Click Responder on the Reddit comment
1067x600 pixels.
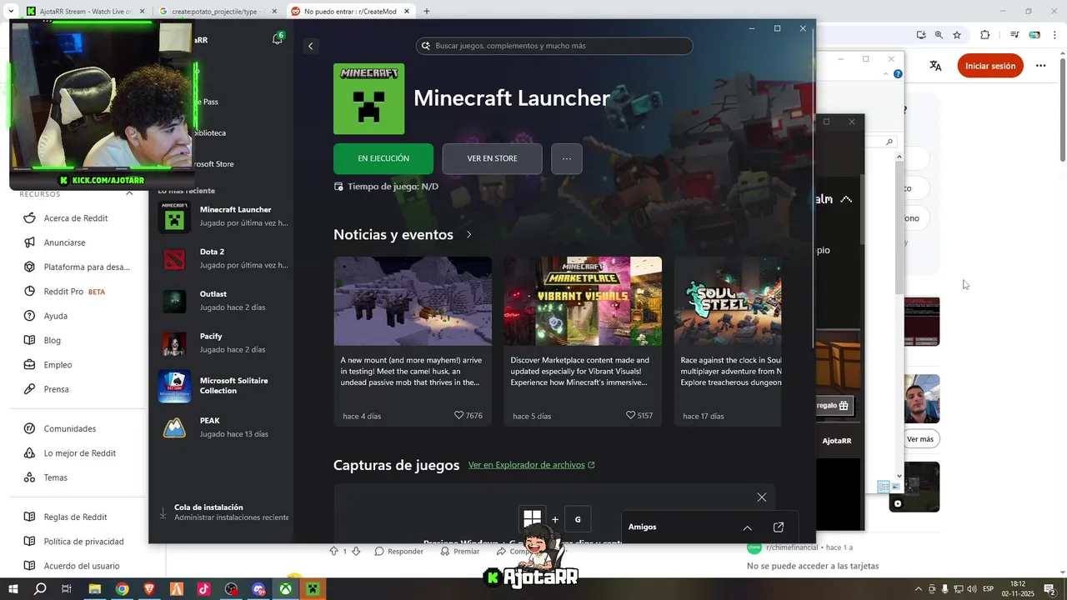(x=398, y=551)
